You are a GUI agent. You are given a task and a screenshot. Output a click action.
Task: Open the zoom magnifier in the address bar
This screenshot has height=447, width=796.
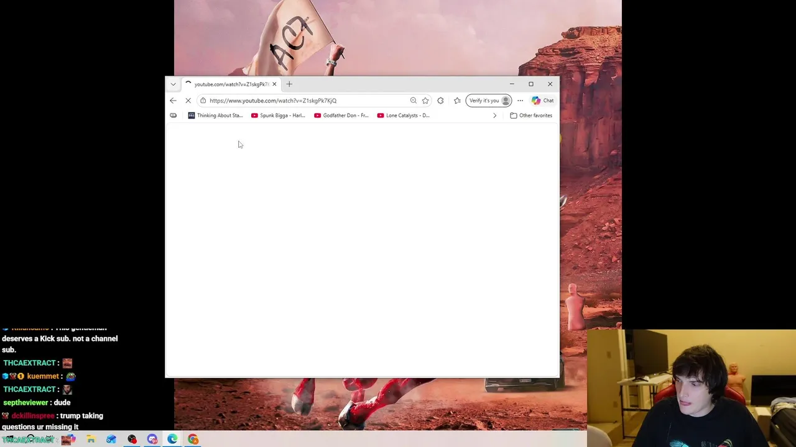pyautogui.click(x=413, y=101)
